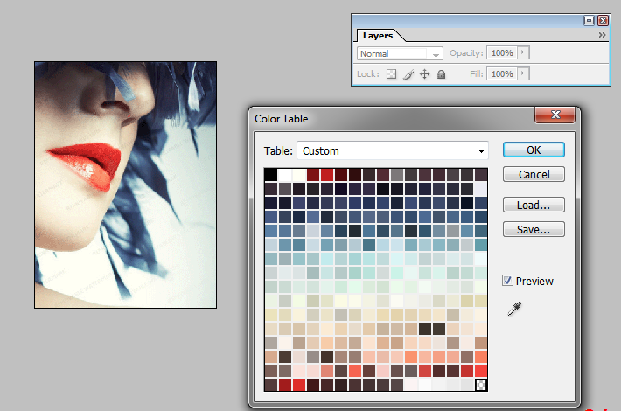The width and height of the screenshot is (621, 411).
Task: Close the Layers panel window
Action: [x=603, y=21]
